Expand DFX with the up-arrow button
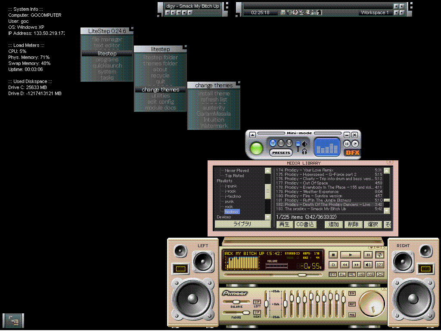Screen dimensions: 441x331 (x=252, y=135)
